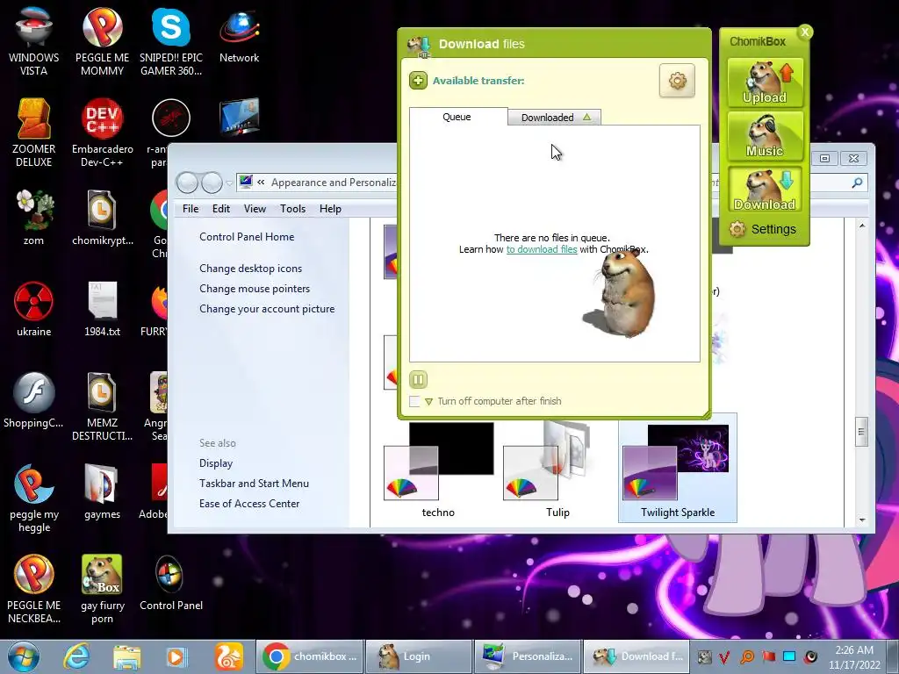This screenshot has height=674, width=899.
Task: Open the Tools menu in Personalization window
Action: pyautogui.click(x=292, y=209)
